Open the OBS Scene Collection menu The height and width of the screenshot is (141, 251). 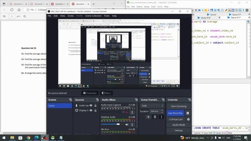pyautogui.click(x=93, y=16)
